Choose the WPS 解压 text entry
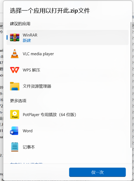 pyautogui.click(x=32, y=70)
